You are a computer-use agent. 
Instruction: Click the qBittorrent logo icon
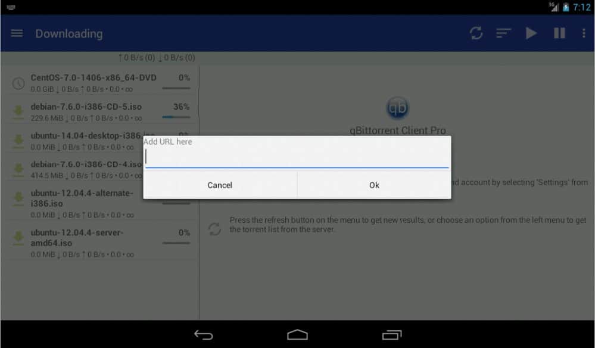[x=397, y=108]
